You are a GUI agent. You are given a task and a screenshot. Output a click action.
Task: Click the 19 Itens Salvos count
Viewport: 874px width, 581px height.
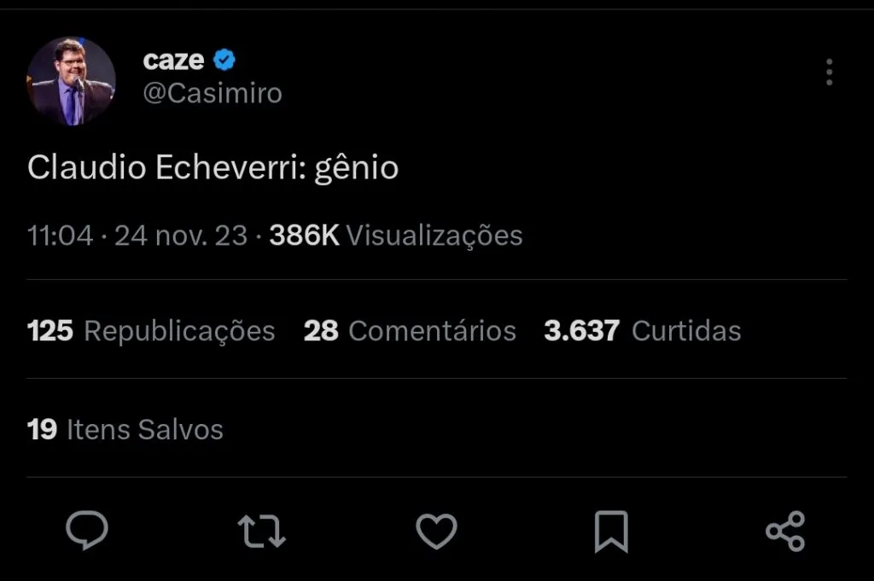click(x=125, y=429)
